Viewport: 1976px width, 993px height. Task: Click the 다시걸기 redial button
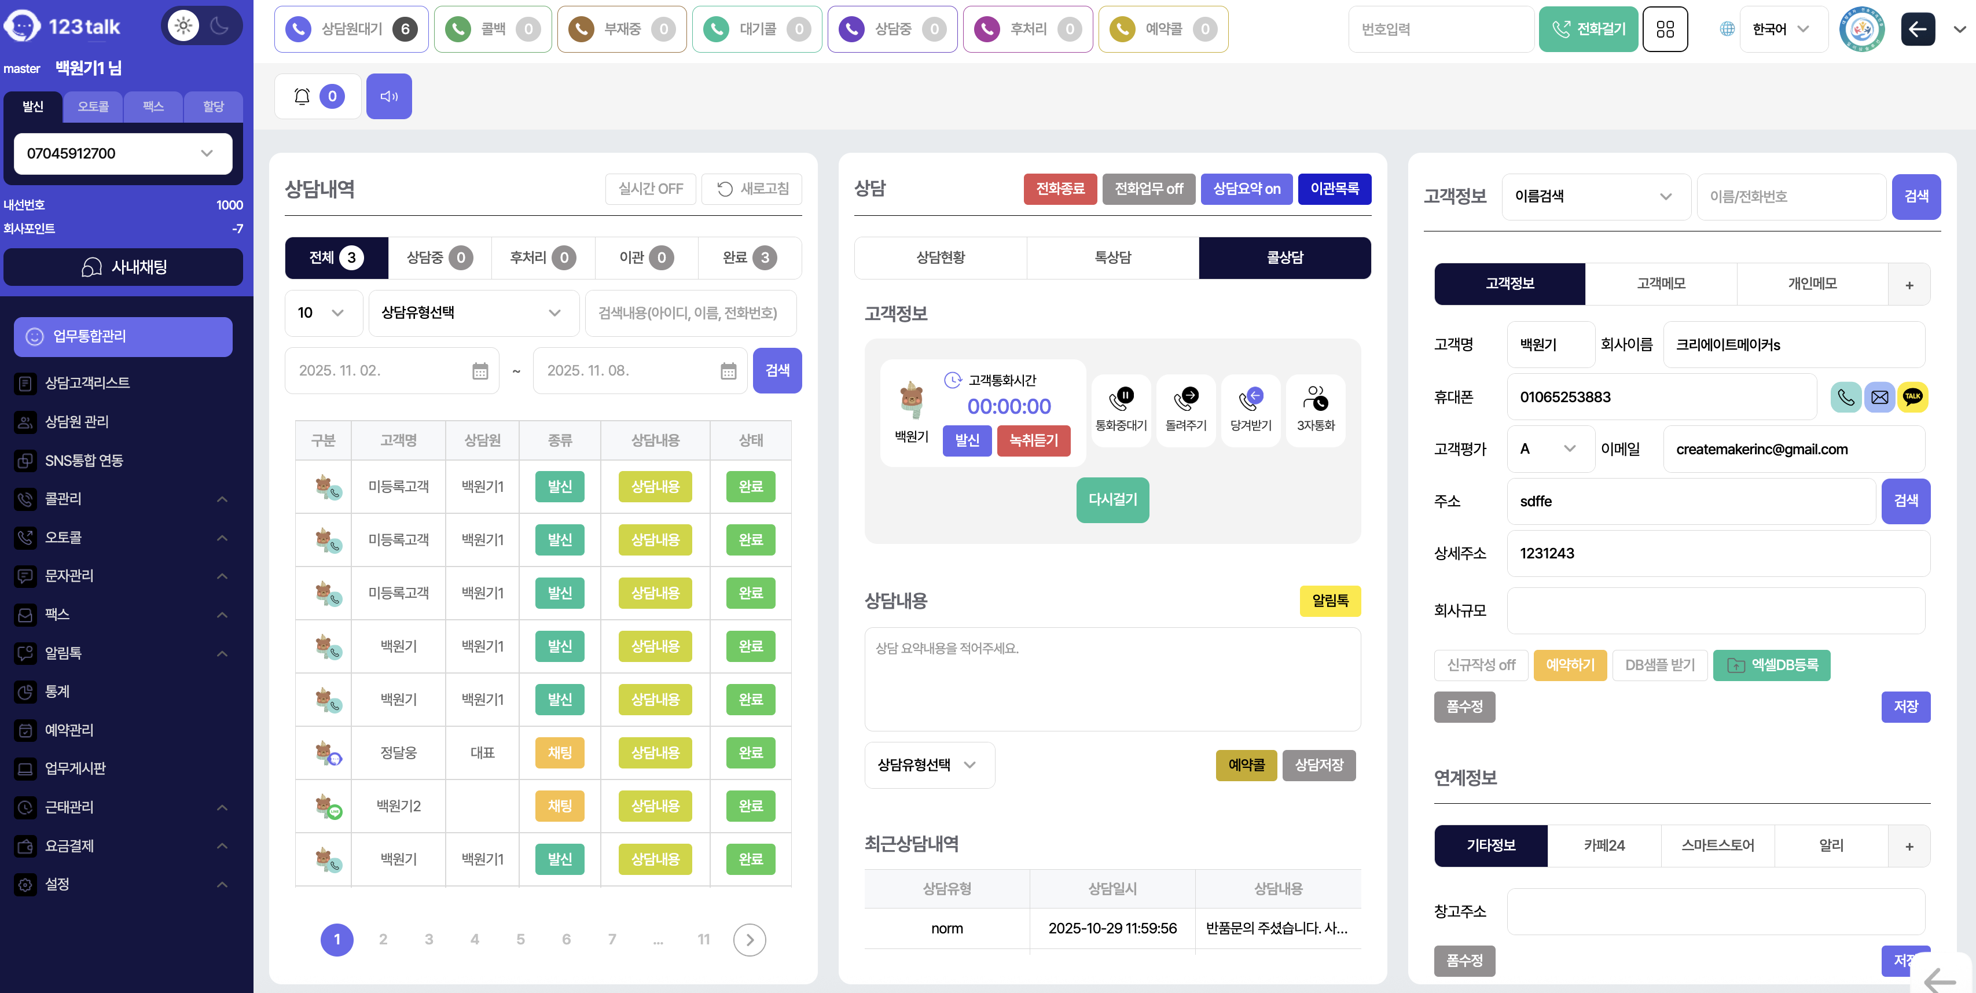pos(1112,500)
